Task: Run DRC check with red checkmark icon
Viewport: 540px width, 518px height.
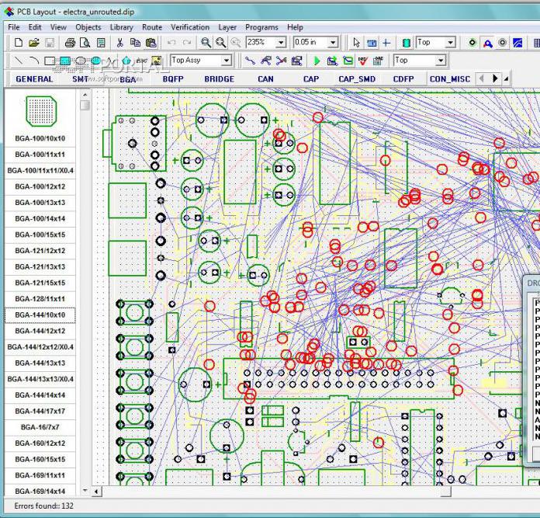Action: point(362,61)
